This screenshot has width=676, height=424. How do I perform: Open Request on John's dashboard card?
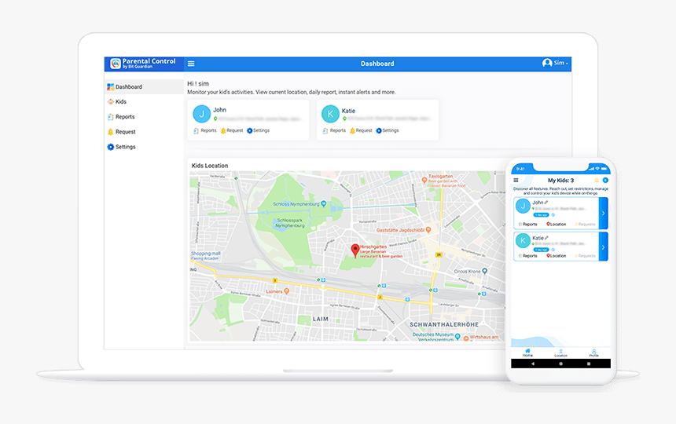click(x=231, y=130)
